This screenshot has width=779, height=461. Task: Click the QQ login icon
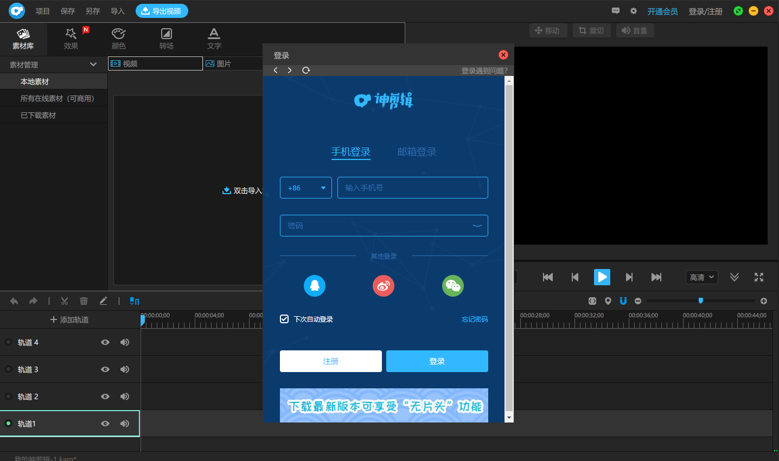(315, 286)
